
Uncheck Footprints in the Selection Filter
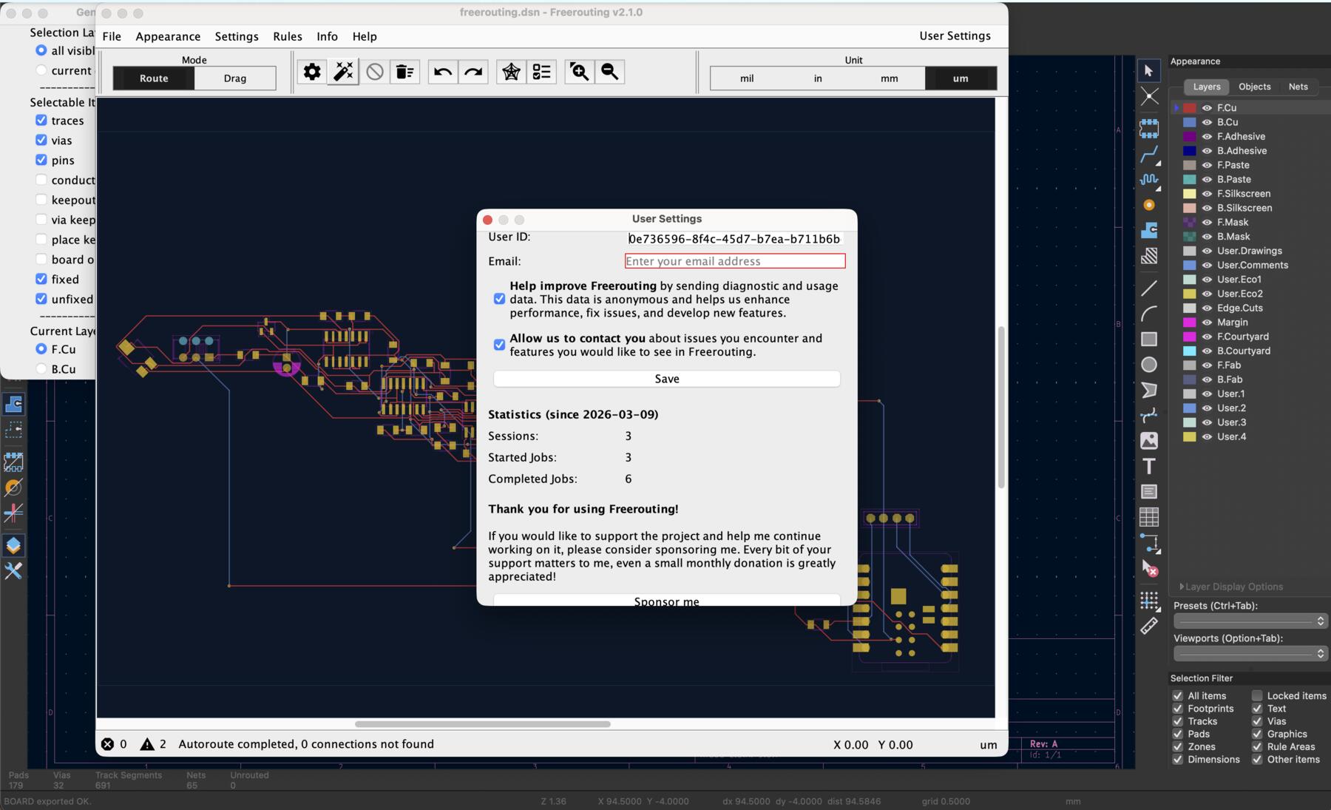click(1178, 709)
